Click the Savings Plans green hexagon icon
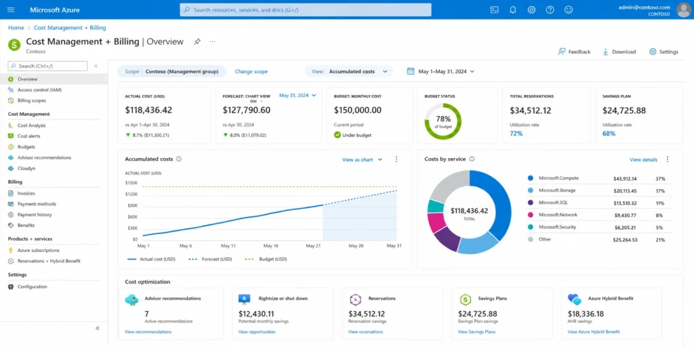The image size is (694, 347). pyautogui.click(x=465, y=300)
